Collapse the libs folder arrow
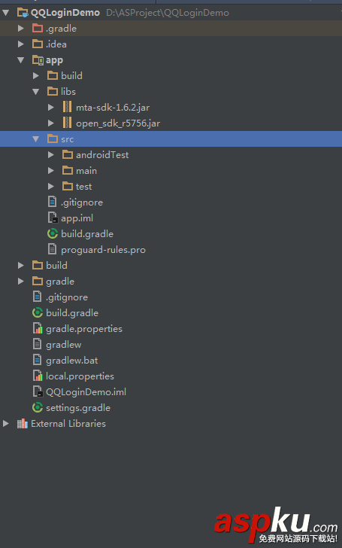The height and width of the screenshot is (548, 342). click(36, 92)
